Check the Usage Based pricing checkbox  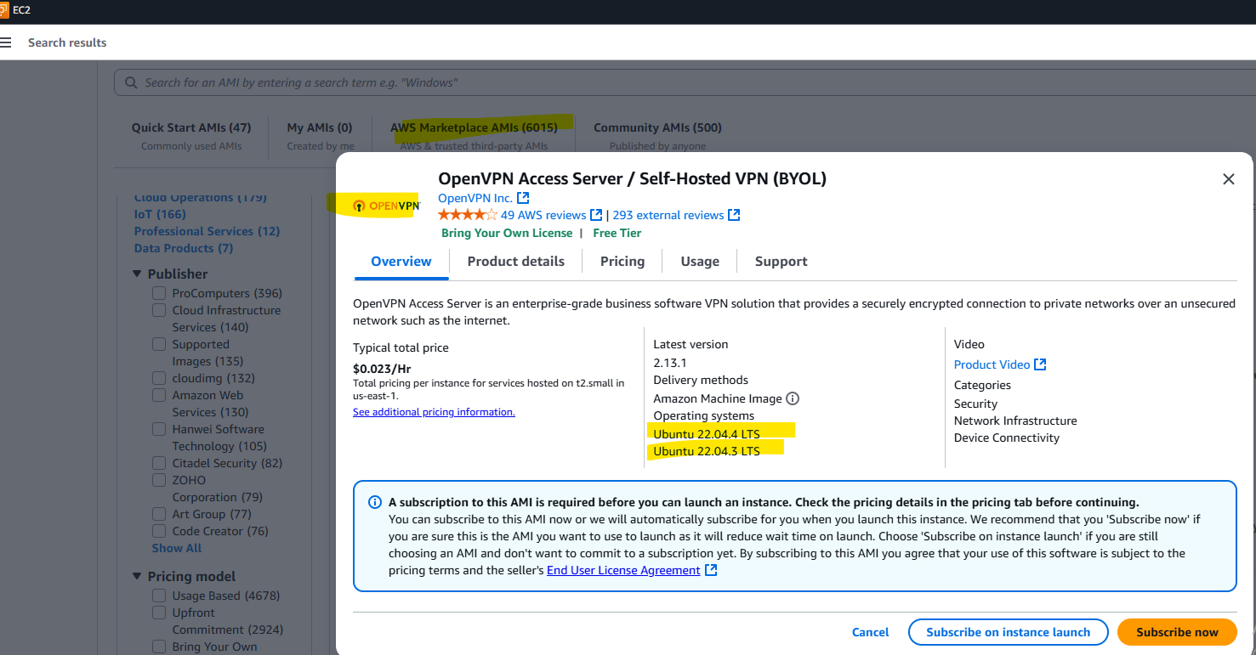point(159,596)
